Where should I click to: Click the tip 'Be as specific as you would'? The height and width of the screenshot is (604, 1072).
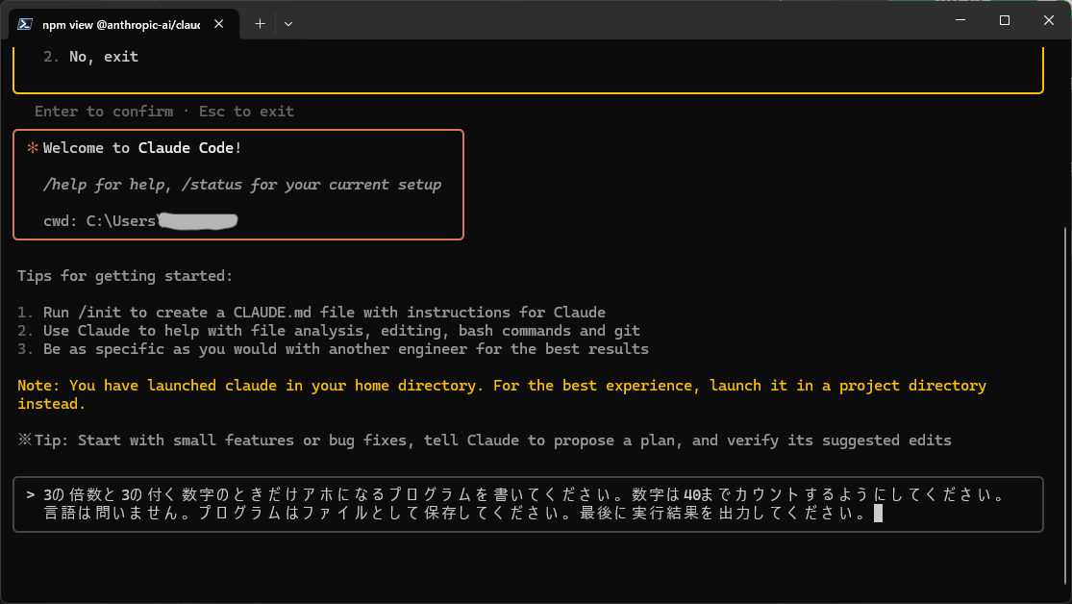point(333,349)
